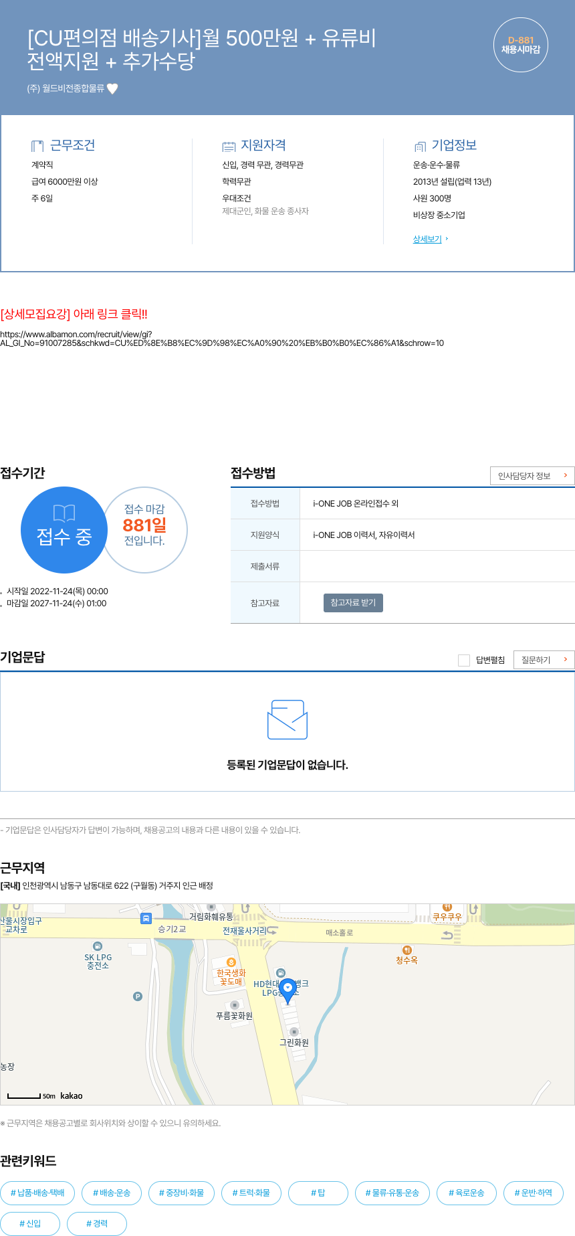Click 시작일 2022-11-24(목) 00:00 text
Image resolution: width=575 pixels, height=1236 pixels.
click(57, 592)
